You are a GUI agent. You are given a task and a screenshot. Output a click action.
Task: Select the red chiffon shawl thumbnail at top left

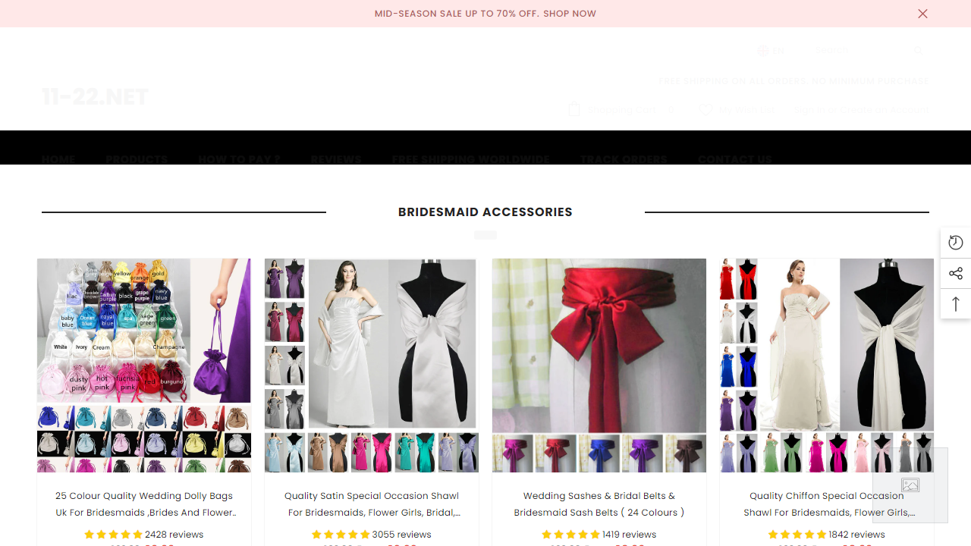pyautogui.click(x=739, y=279)
